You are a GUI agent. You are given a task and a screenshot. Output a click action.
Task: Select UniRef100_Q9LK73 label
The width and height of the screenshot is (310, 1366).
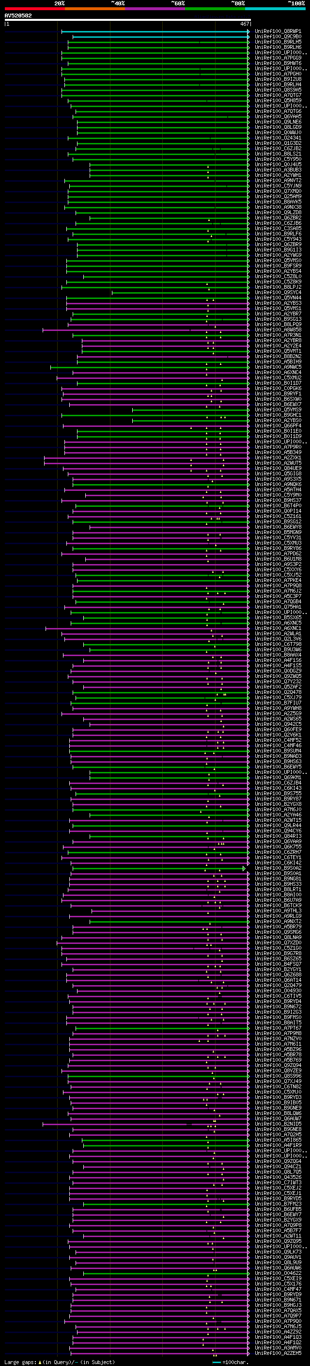tap(278, 1252)
